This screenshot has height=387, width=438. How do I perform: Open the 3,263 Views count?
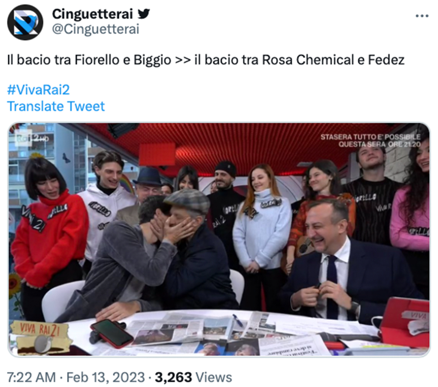[x=193, y=377]
